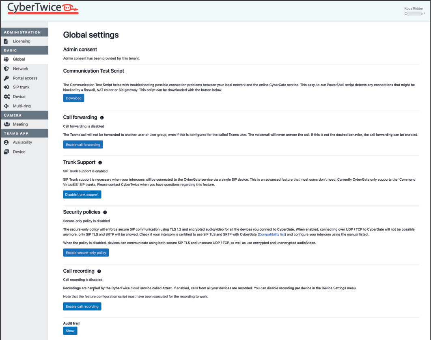Select the Global globe icon in sidebar

(6, 59)
